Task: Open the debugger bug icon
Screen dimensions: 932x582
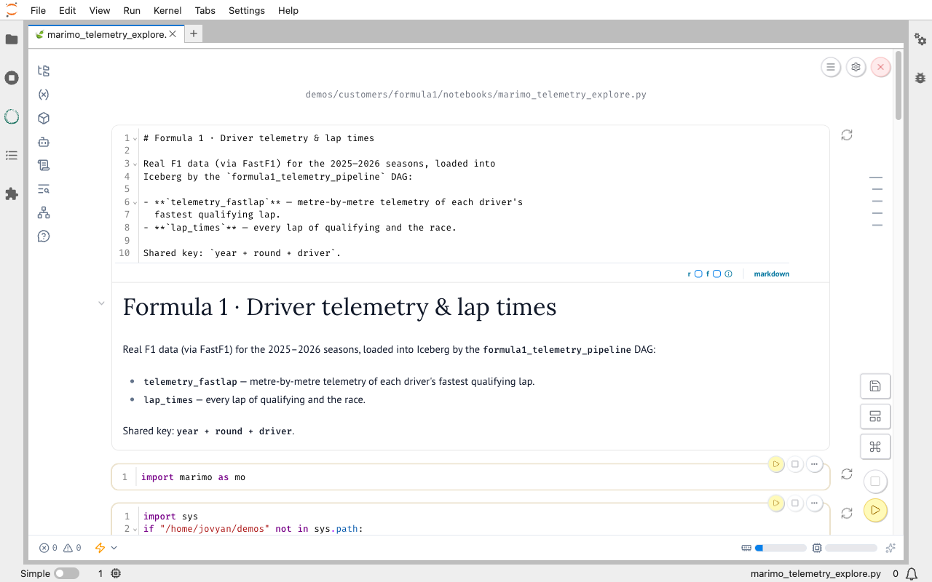Action: coord(920,77)
